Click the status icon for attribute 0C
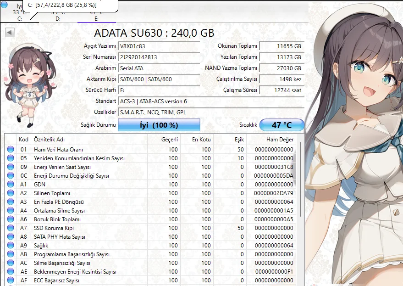Screen dimensions: 403x286 (11, 175)
